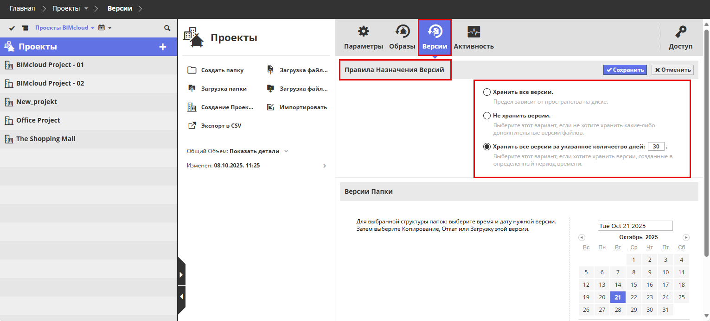Image resolution: width=710 pixels, height=321 pixels.
Task: Select New_projekt in the project list
Action: pyautogui.click(x=89, y=102)
